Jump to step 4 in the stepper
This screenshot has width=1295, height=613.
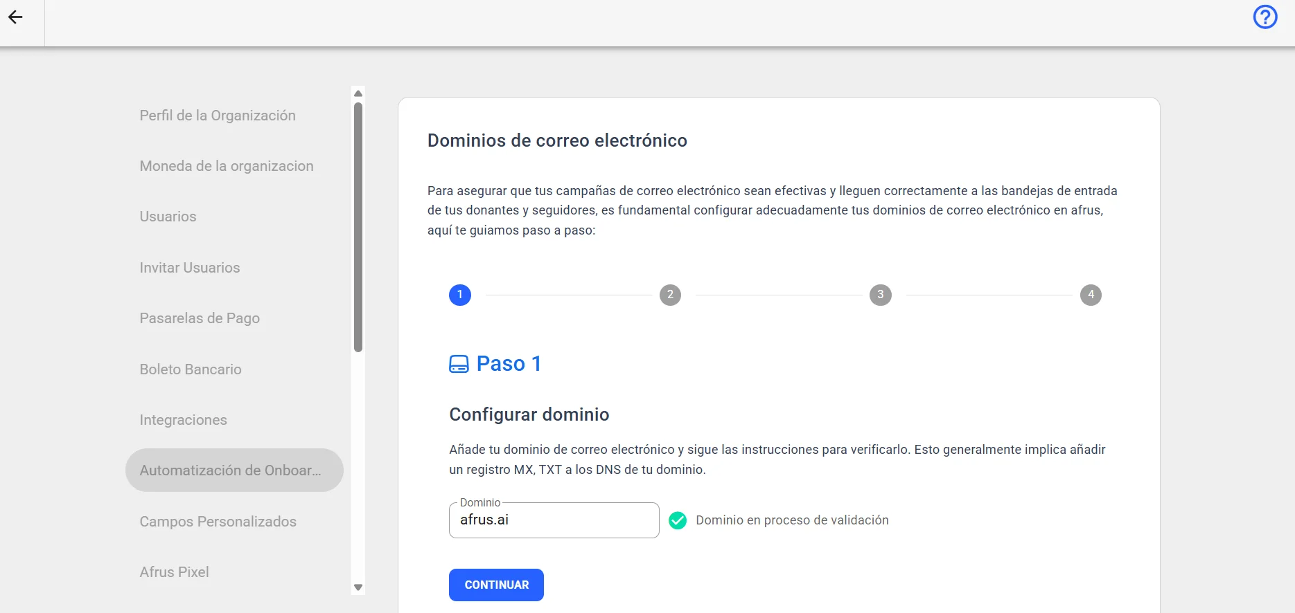click(x=1091, y=295)
